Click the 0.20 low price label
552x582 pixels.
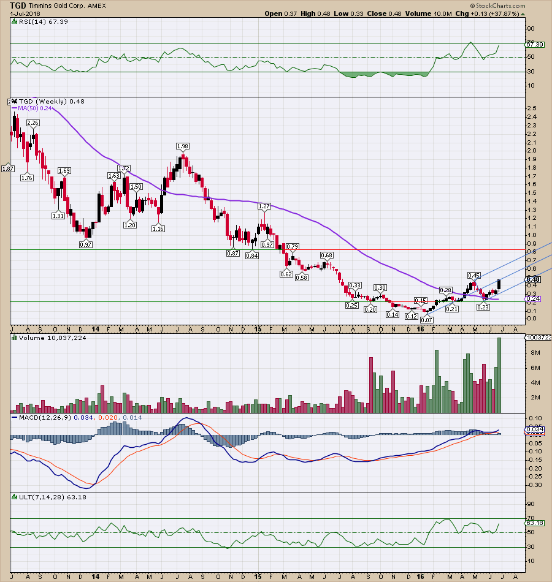370,309
